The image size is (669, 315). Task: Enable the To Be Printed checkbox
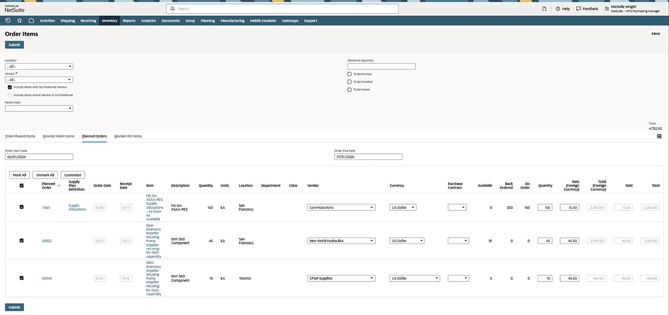[x=349, y=74]
